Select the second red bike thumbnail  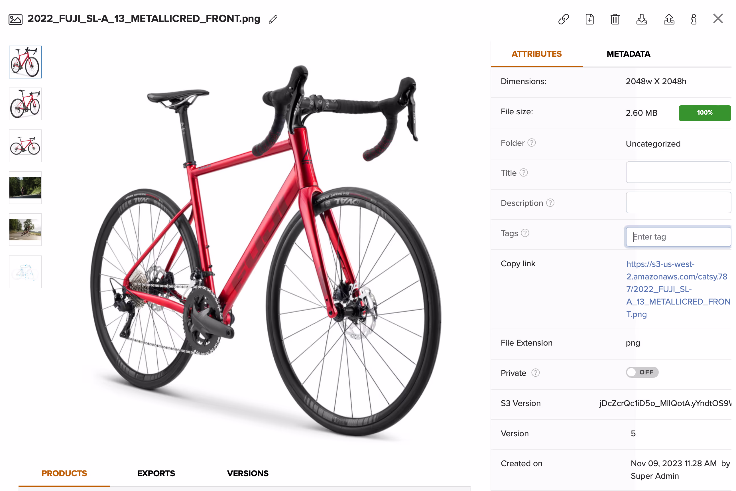25,104
